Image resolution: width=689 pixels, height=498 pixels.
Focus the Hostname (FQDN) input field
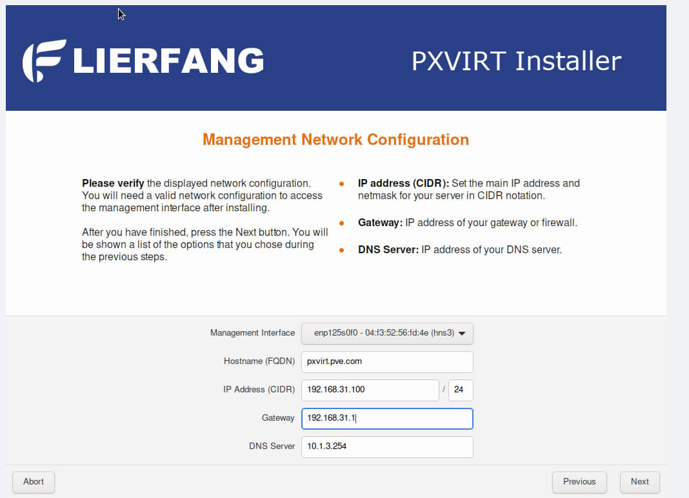click(387, 361)
